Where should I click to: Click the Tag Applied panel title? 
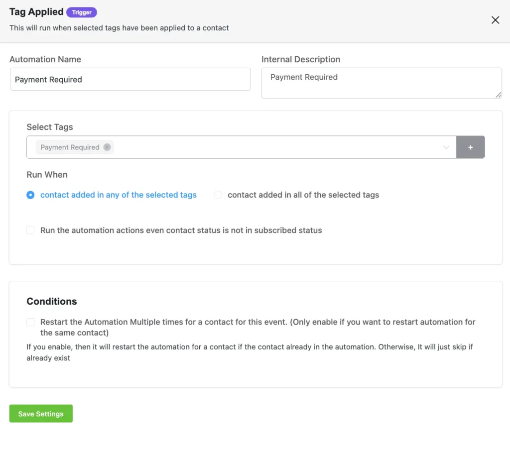coord(36,12)
